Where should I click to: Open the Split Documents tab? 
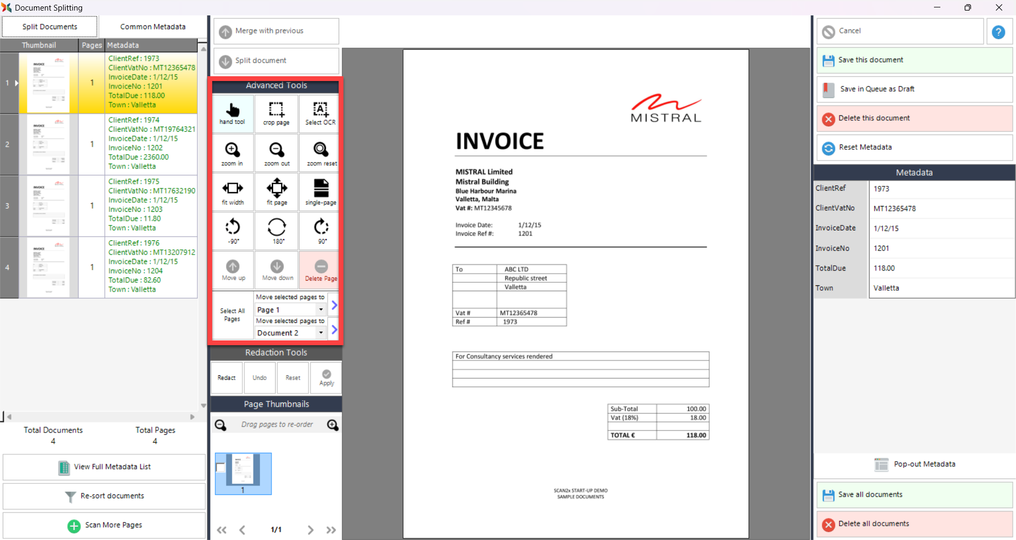tap(50, 26)
